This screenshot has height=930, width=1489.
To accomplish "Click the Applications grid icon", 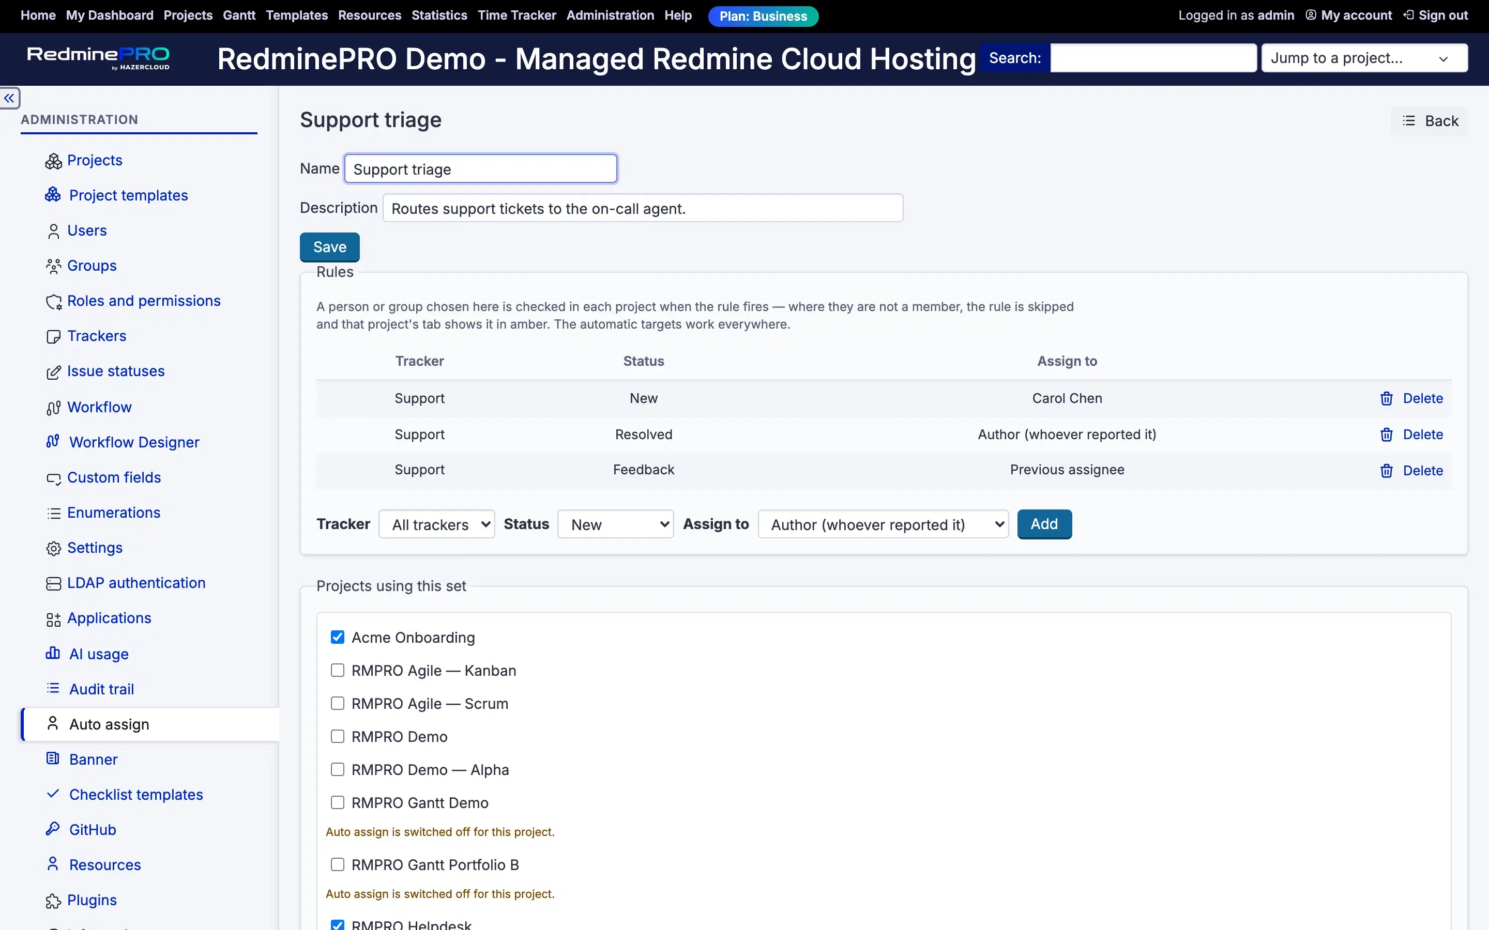I will point(54,619).
